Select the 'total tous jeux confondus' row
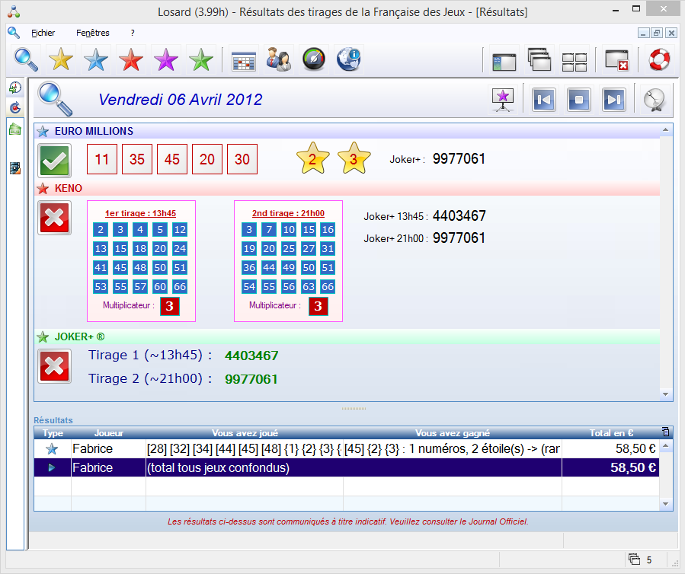The width and height of the screenshot is (685, 574). [347, 467]
